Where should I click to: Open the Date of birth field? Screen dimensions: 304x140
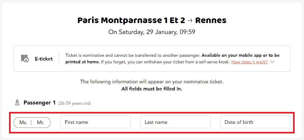pos(255,122)
